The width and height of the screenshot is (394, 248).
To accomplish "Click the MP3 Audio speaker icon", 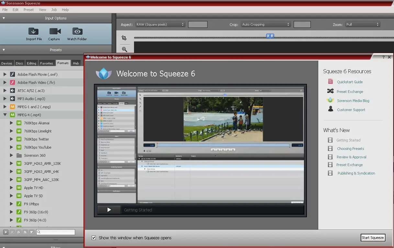I will click(13, 99).
